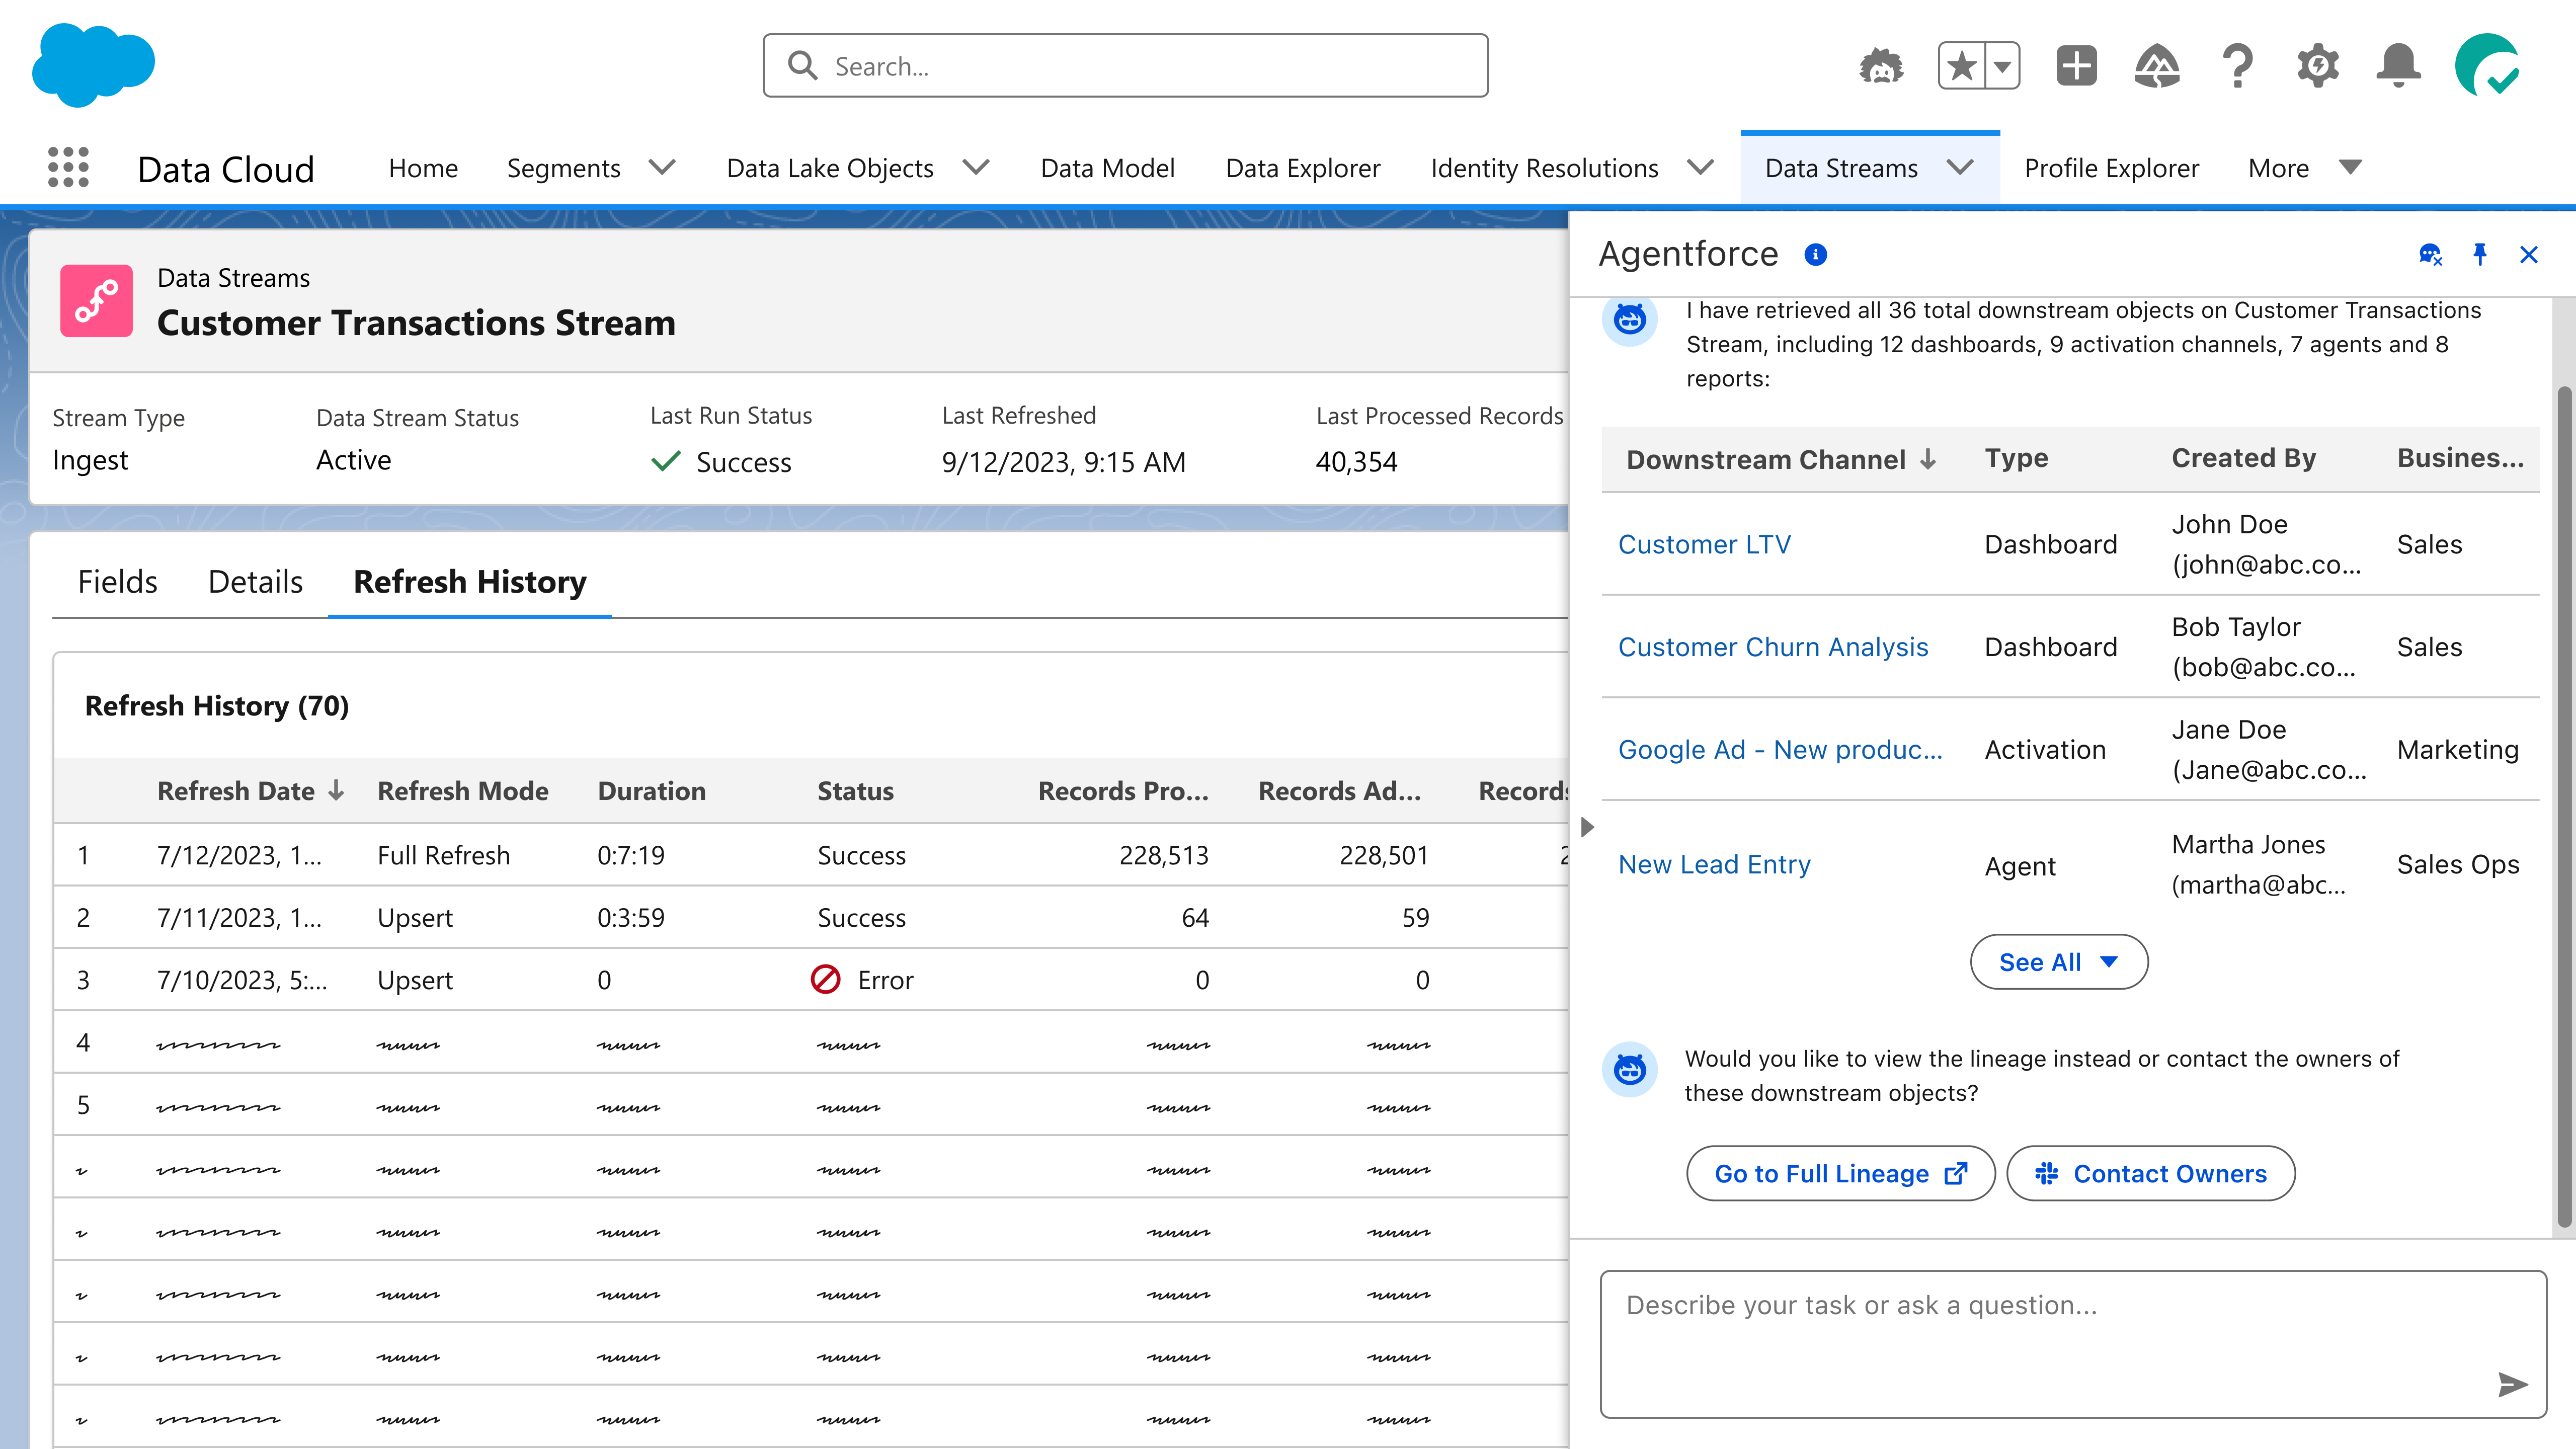Screen dimensions: 2576x1449
Task: Click the magnifier icon in the search box
Action: point(802,65)
